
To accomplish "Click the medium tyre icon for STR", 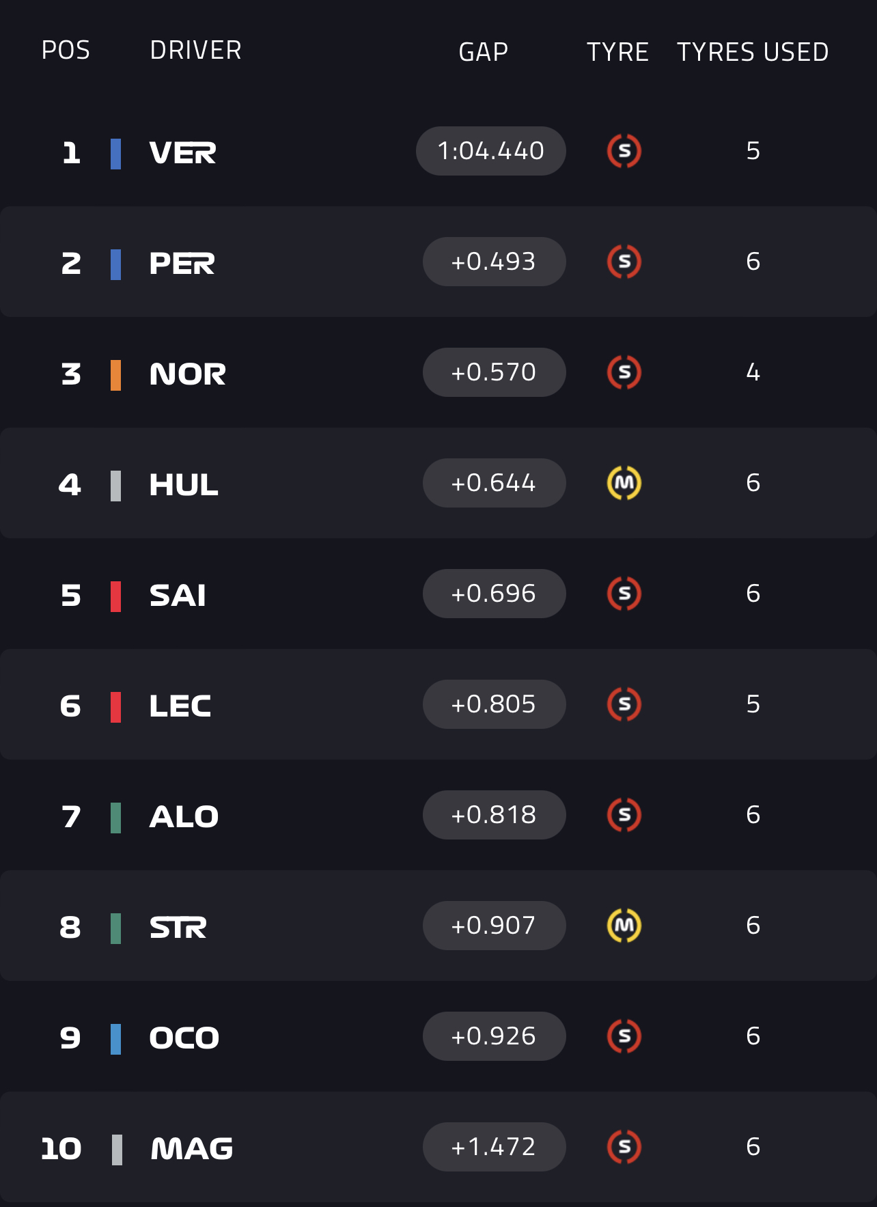I will click(624, 926).
